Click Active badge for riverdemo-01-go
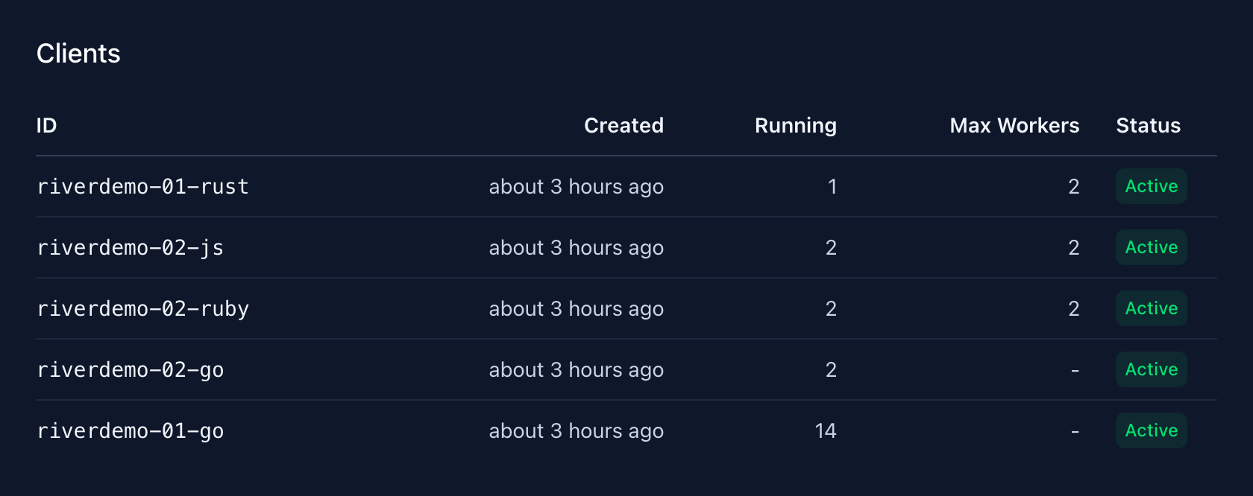Viewport: 1253px width, 496px height. click(x=1151, y=430)
